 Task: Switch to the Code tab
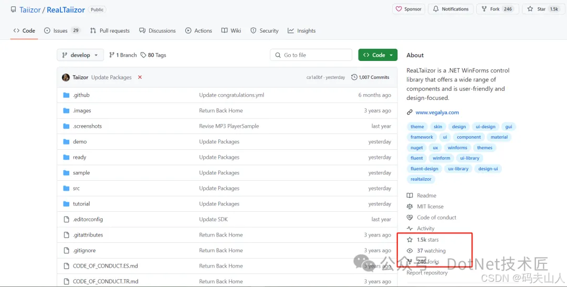[x=24, y=31]
